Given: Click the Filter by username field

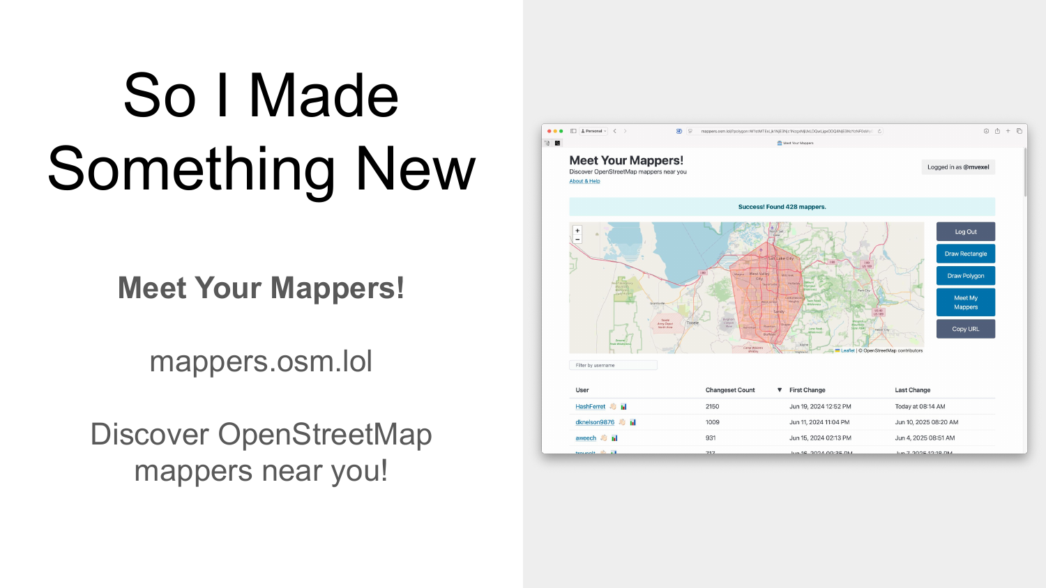Looking at the screenshot, I should point(613,365).
